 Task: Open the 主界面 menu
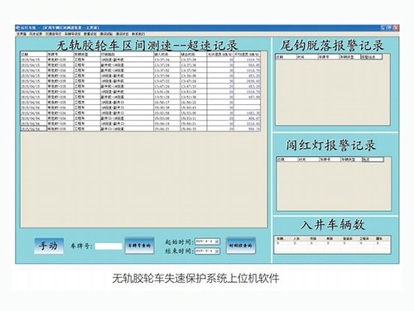pos(22,34)
